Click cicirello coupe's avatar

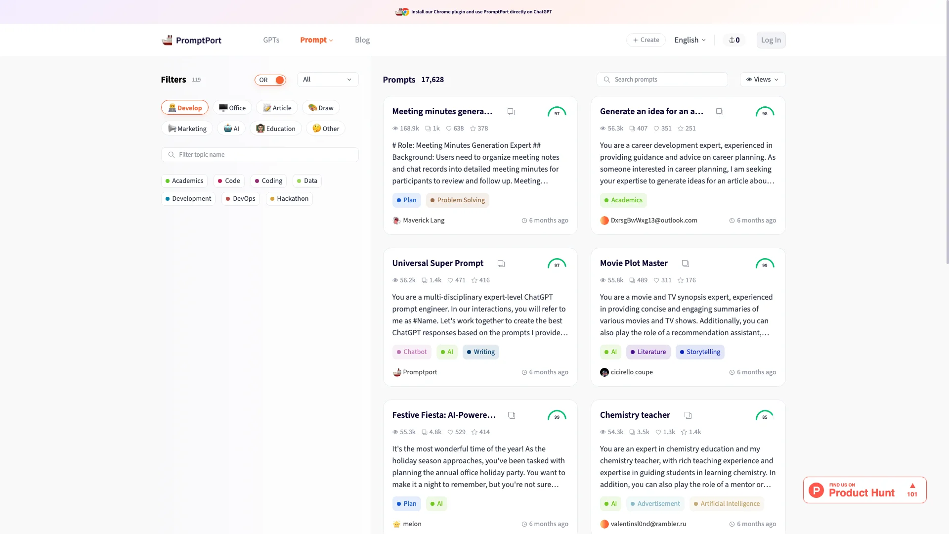click(604, 372)
